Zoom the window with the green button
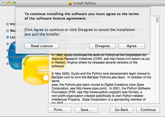The height and width of the screenshot is (117, 165). coord(14,3)
